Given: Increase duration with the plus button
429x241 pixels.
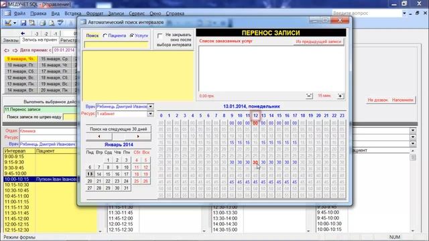Looking at the screenshot, I should [341, 96].
